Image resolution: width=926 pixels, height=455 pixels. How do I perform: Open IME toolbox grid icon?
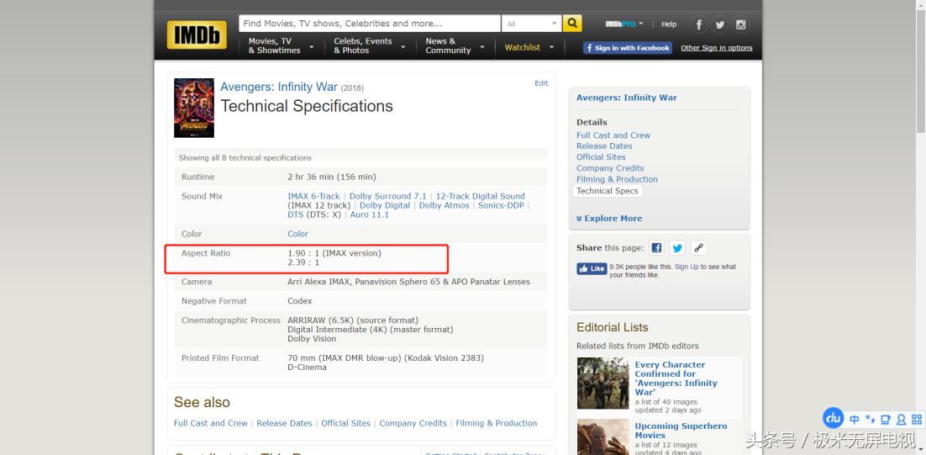(x=917, y=420)
